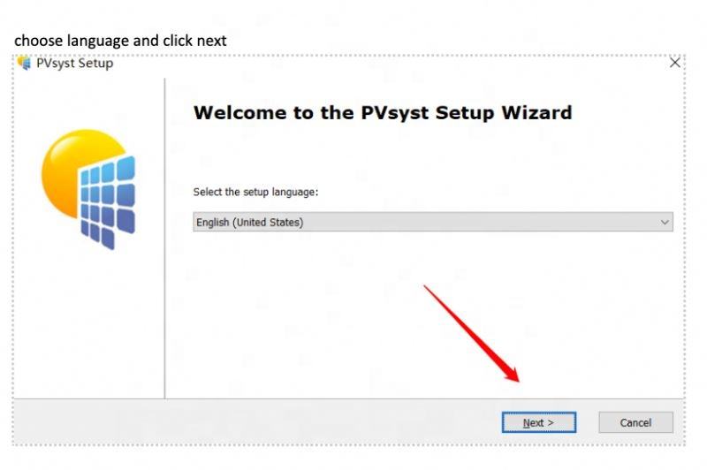The width and height of the screenshot is (707, 470).
Task: Click the red arrowhead near Next
Action: 513,374
